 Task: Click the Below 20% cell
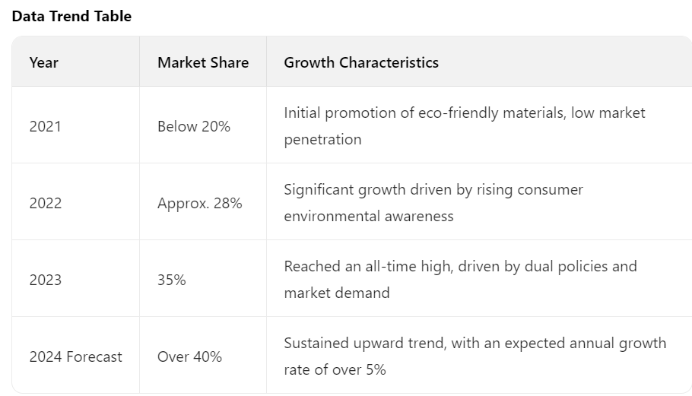tap(194, 126)
